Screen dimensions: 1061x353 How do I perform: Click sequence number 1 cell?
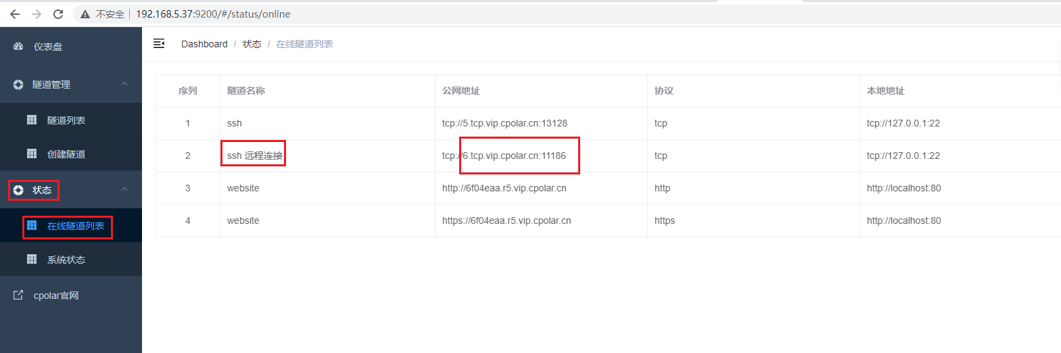(x=188, y=123)
